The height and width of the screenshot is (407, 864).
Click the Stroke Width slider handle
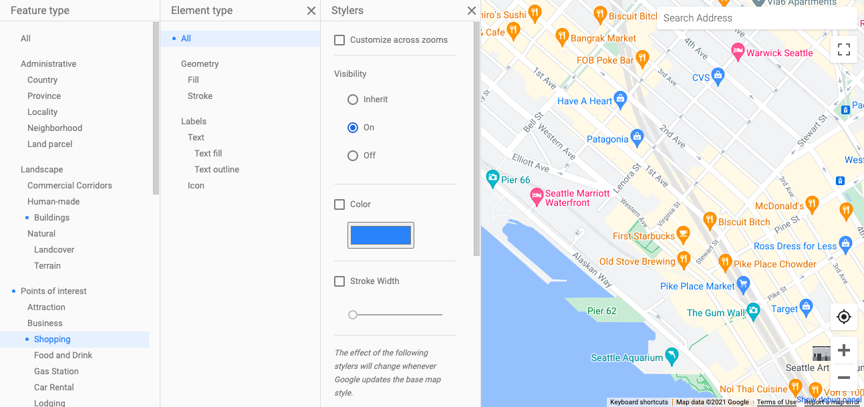click(353, 315)
